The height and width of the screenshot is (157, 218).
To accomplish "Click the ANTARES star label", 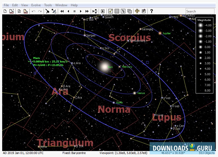I will (x=189, y=15).
